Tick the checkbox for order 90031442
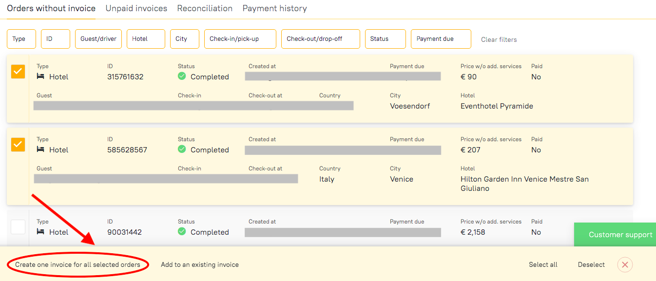The image size is (656, 281). pos(18,227)
